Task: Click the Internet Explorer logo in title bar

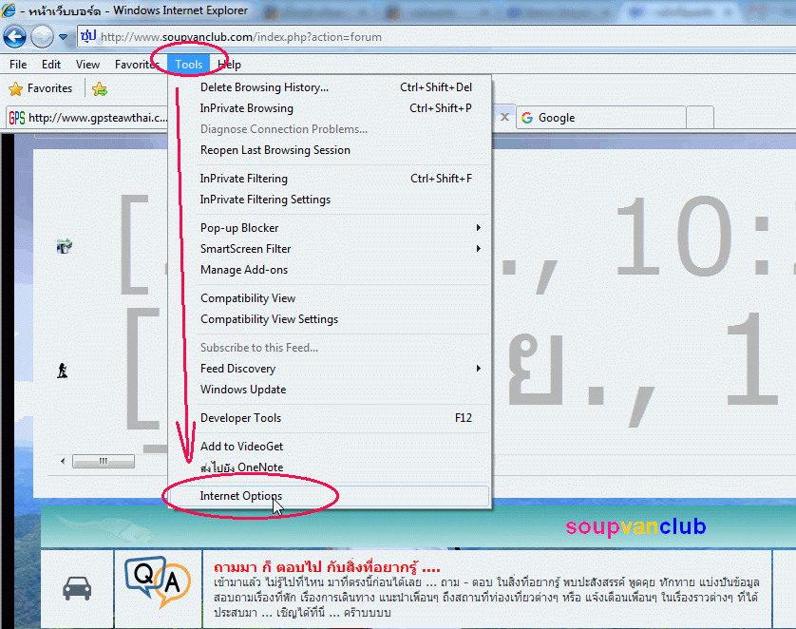Action: coord(9,10)
